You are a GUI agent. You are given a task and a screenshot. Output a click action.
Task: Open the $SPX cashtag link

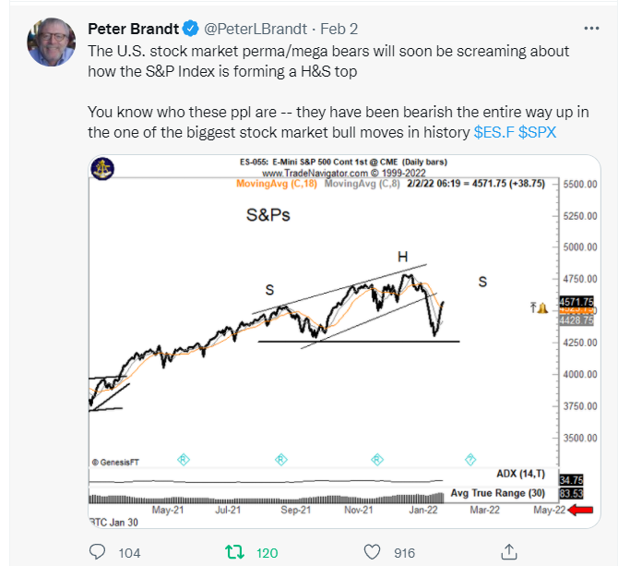(x=537, y=134)
